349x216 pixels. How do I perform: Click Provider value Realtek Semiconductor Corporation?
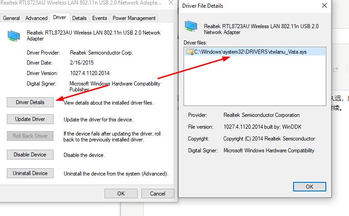[x=262, y=115]
